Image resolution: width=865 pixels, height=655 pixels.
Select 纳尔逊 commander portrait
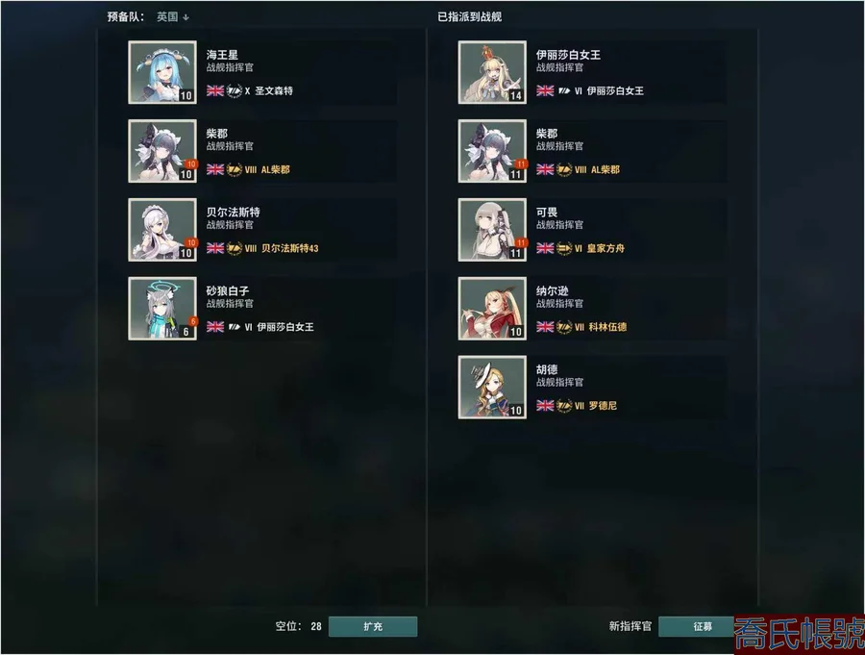[x=492, y=308]
